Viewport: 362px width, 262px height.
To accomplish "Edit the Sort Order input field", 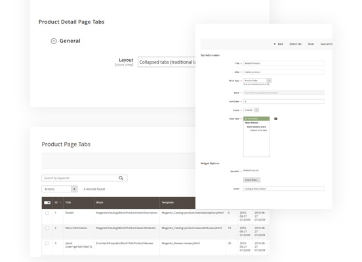I will tap(284, 102).
